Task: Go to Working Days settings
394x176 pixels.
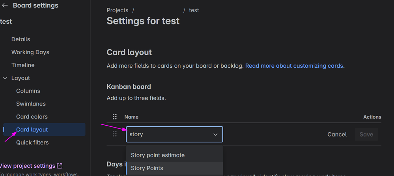Action: coord(30,52)
